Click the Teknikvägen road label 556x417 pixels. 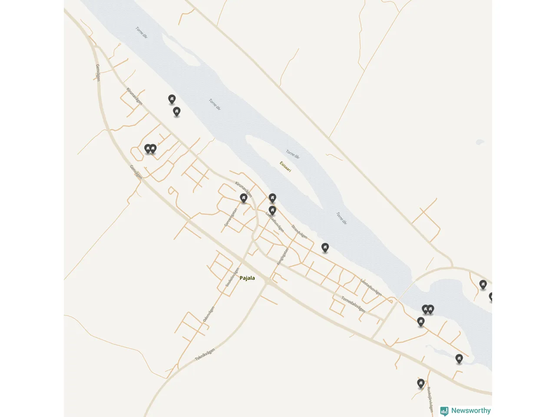(205, 354)
